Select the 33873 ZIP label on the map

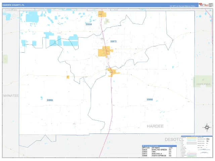tap(113, 41)
